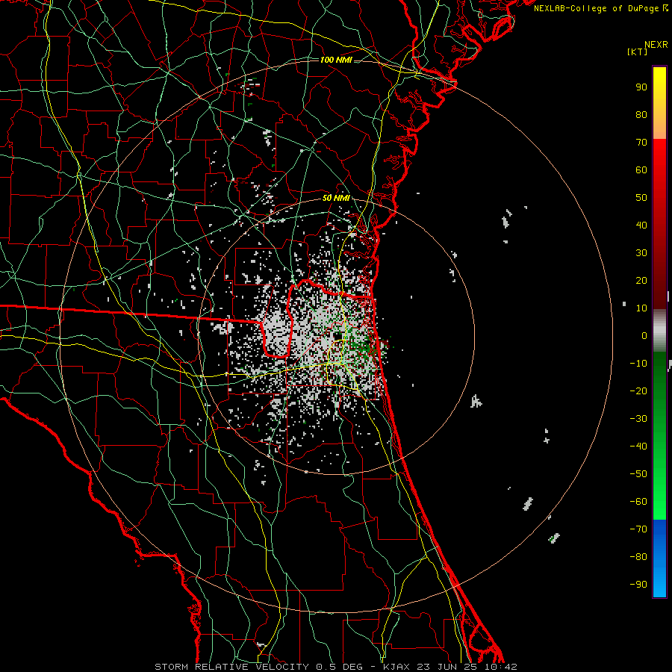Click the 60 value on velocity scale

[641, 170]
